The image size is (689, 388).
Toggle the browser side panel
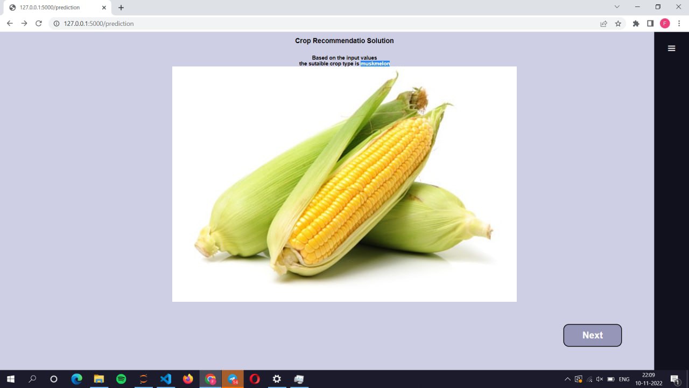point(650,24)
